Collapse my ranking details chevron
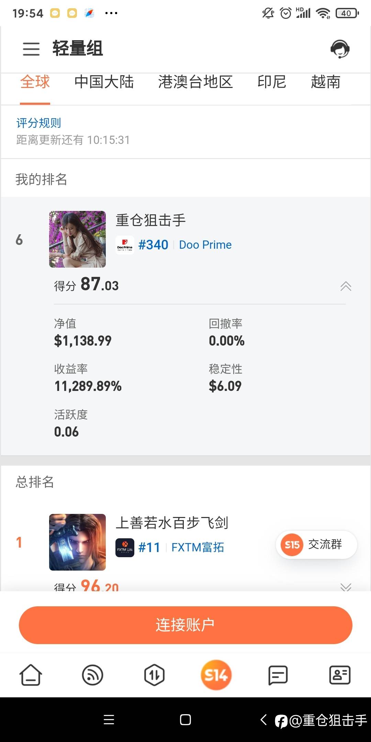Screen dimensions: 371x742 tap(346, 286)
